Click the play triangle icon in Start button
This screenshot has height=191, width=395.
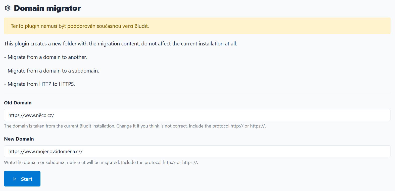(15, 179)
